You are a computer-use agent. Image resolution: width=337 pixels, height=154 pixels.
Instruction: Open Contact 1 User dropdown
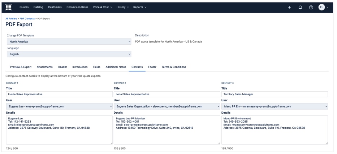[59, 106]
